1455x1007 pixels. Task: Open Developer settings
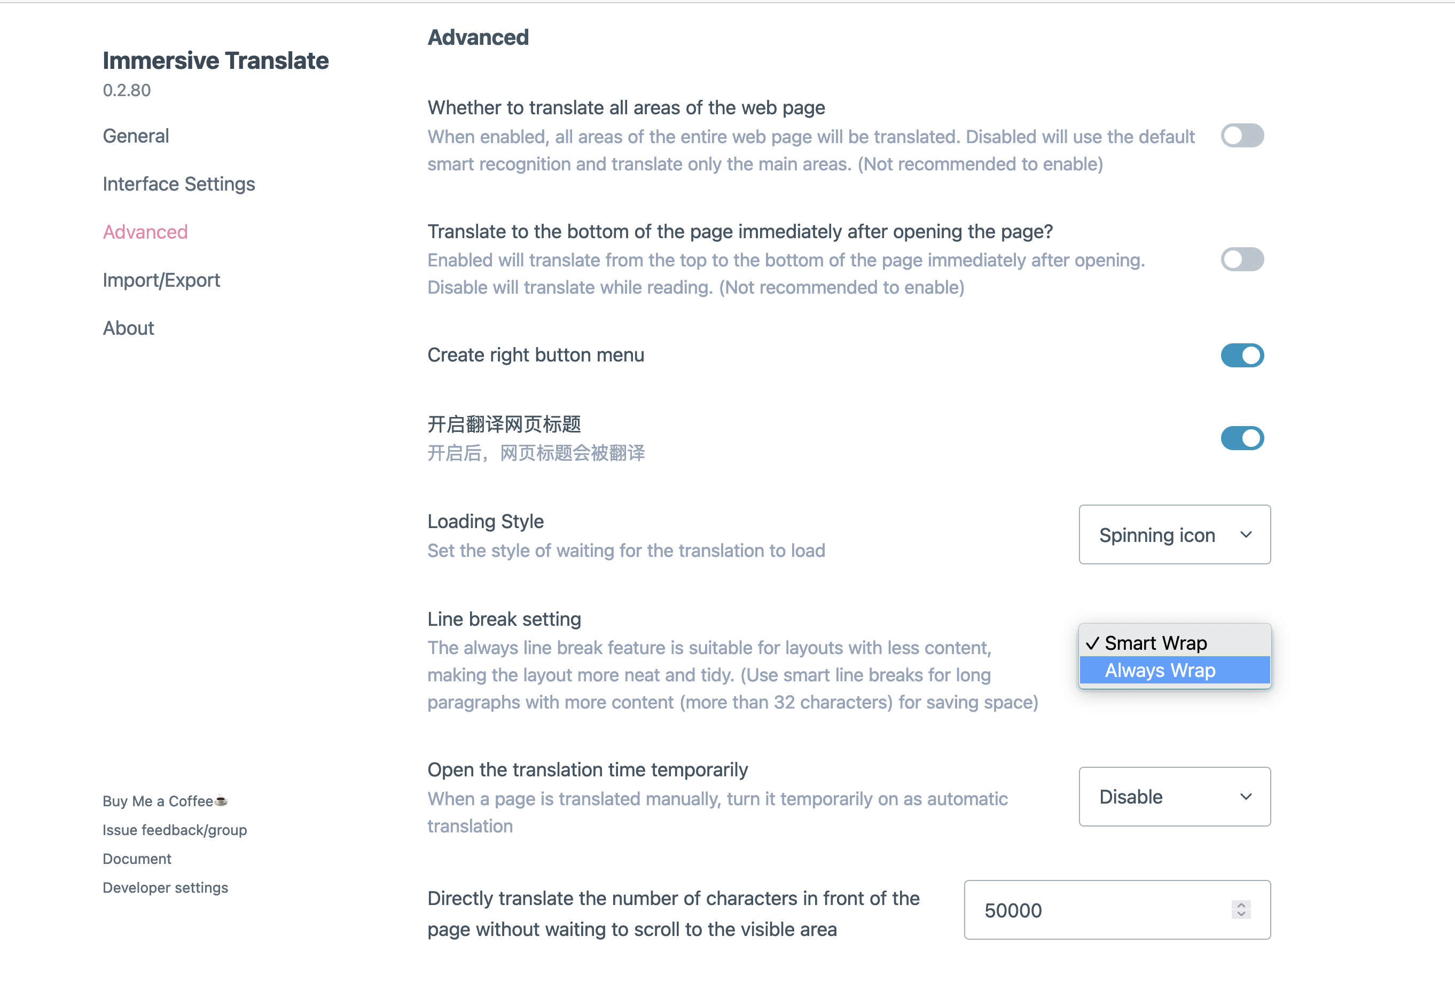165,887
